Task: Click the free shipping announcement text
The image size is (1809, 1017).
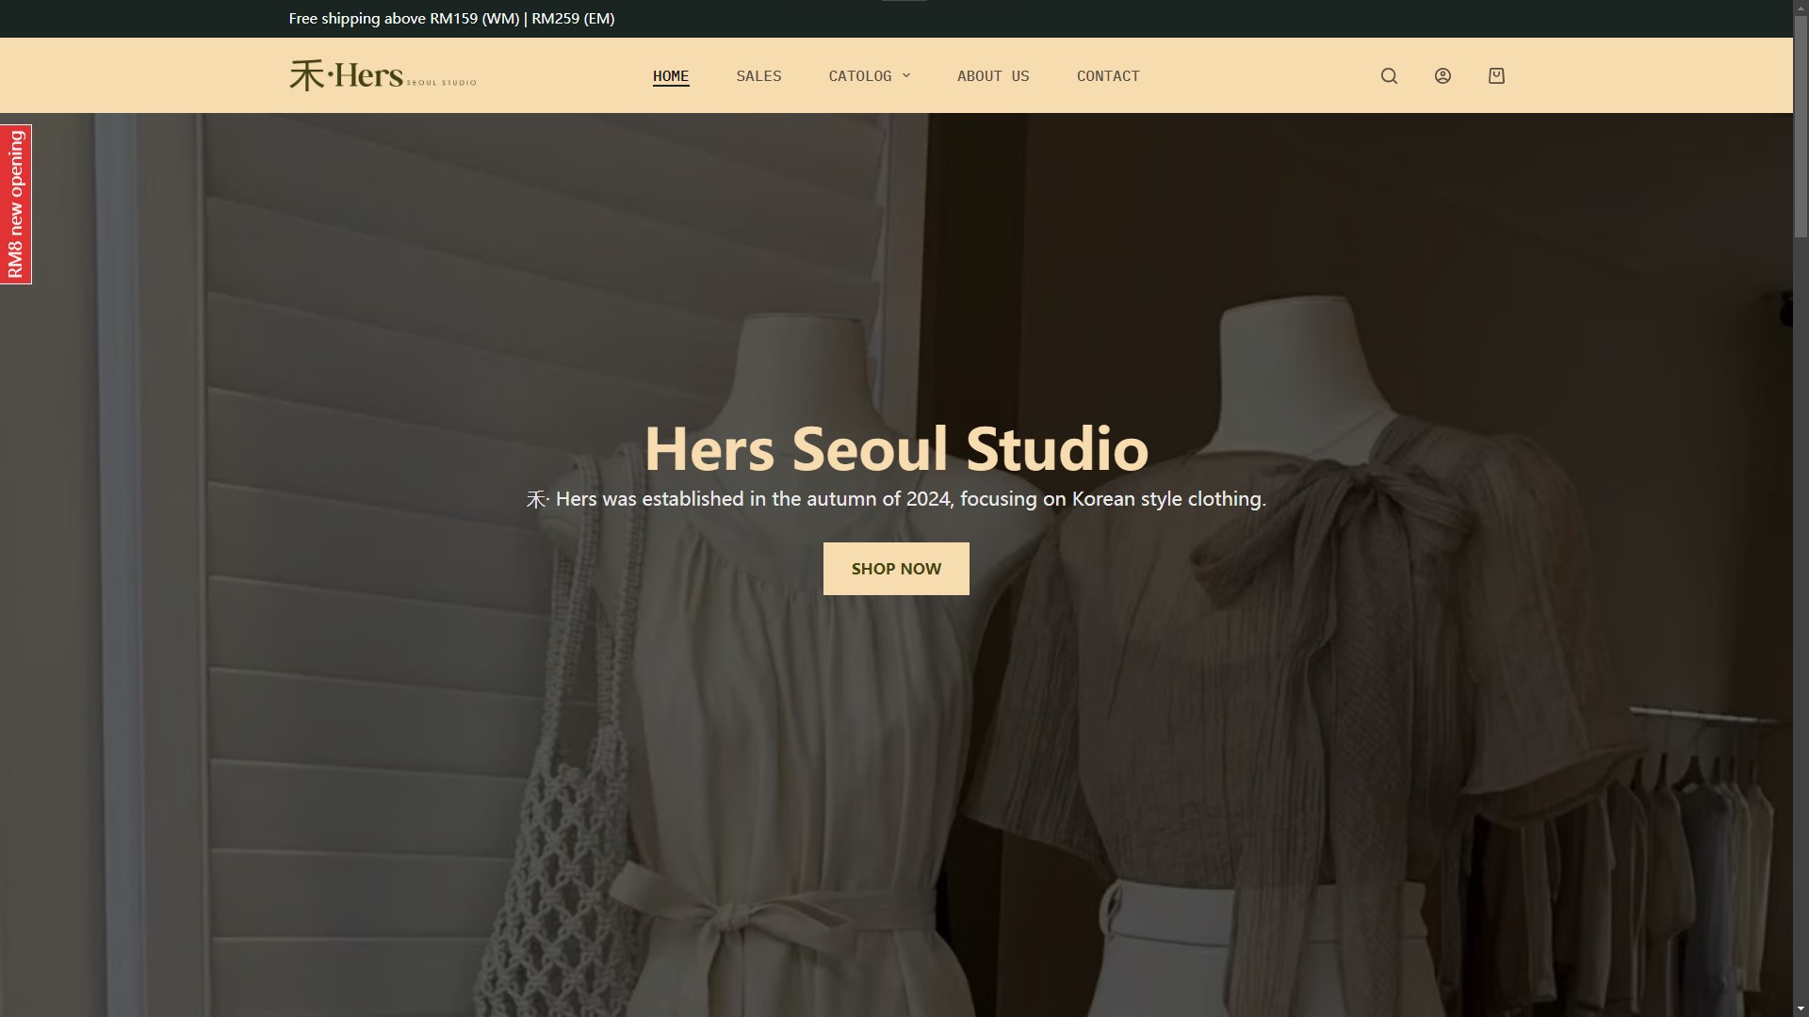Action: pyautogui.click(x=451, y=19)
